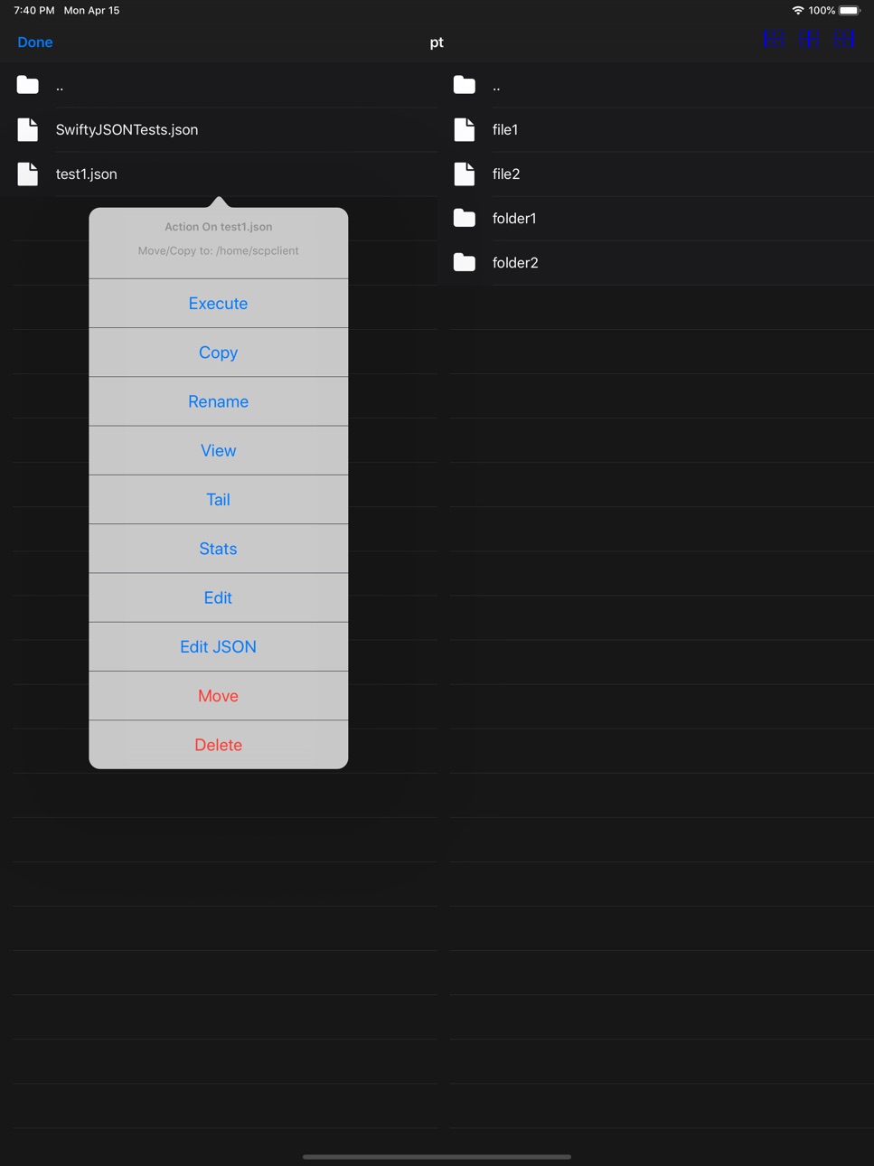Viewport: 874px width, 1166px height.
Task: Open folder2 name in right pane
Action: pos(515,262)
